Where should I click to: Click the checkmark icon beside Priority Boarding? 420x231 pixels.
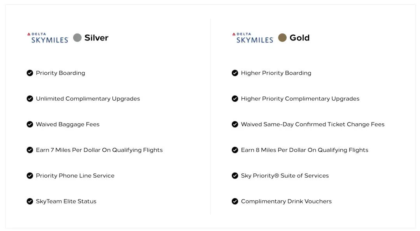(x=30, y=73)
